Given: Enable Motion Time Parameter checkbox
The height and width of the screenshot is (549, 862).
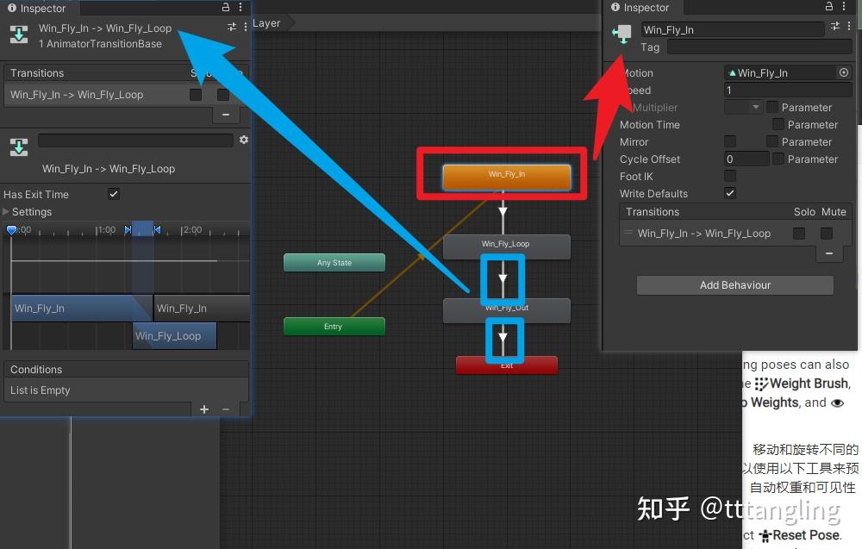Looking at the screenshot, I should [x=778, y=124].
